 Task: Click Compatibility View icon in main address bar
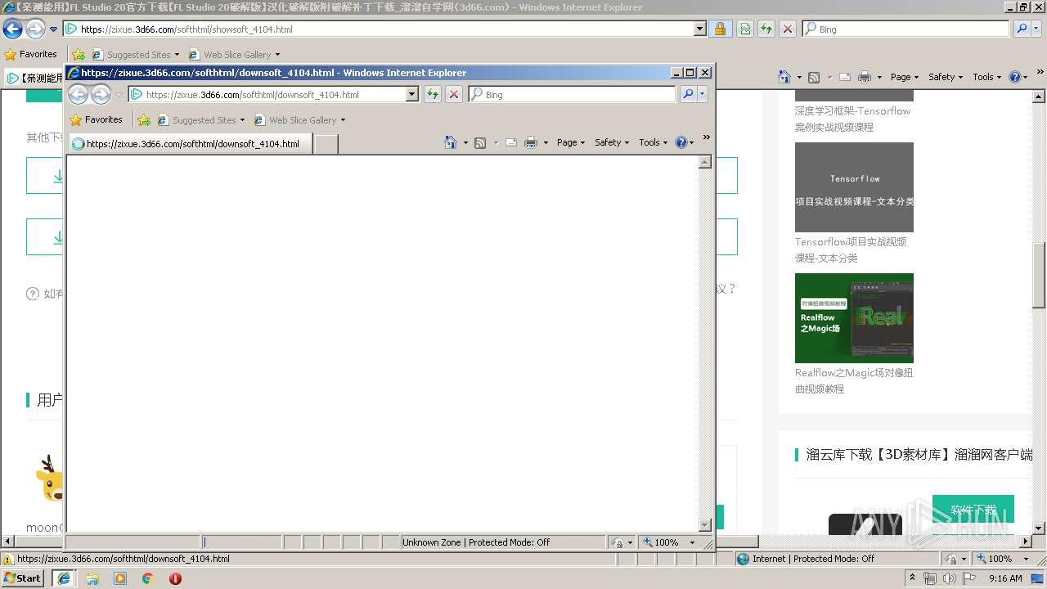[745, 29]
